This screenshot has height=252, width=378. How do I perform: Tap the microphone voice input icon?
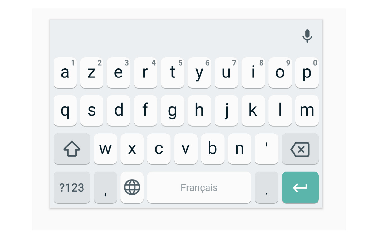(307, 36)
